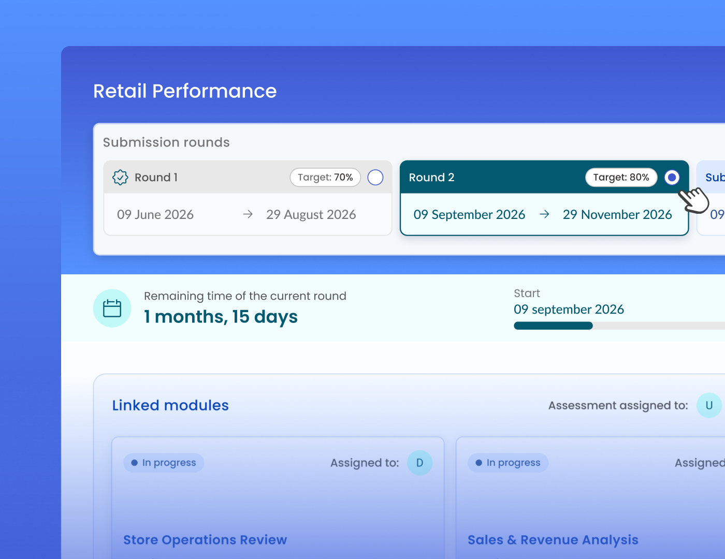Viewport: 725px width, 559px height.
Task: Click the 'In progress' status on Store Operations Review
Action: 164,463
